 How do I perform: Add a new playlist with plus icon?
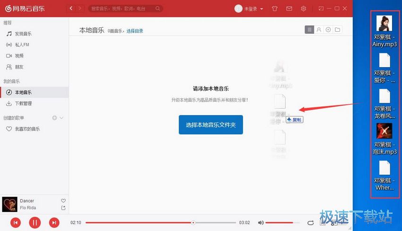point(54,118)
